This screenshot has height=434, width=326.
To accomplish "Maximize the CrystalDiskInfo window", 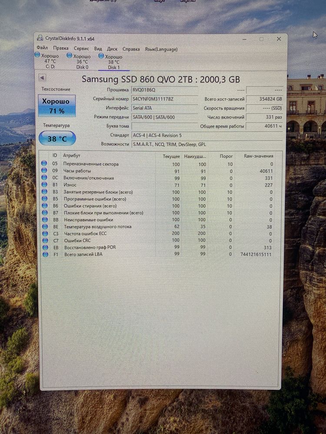I will pyautogui.click(x=261, y=39).
